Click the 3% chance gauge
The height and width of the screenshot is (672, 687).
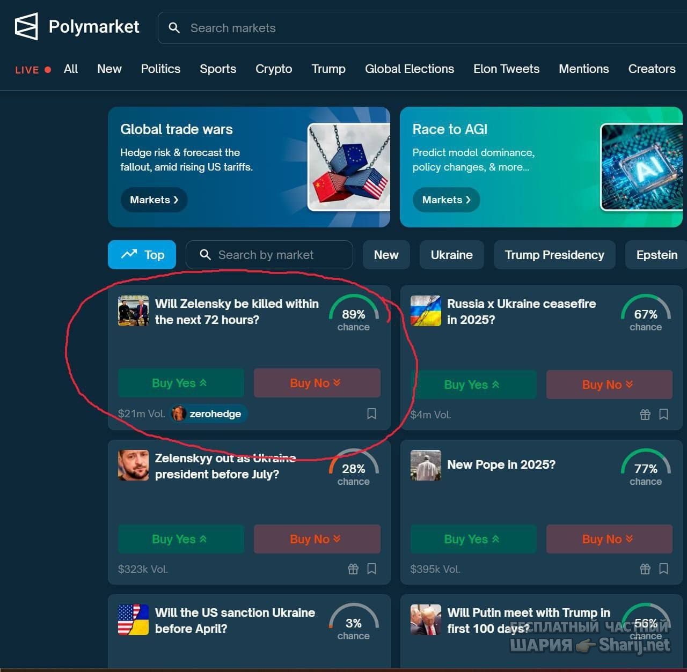(354, 623)
